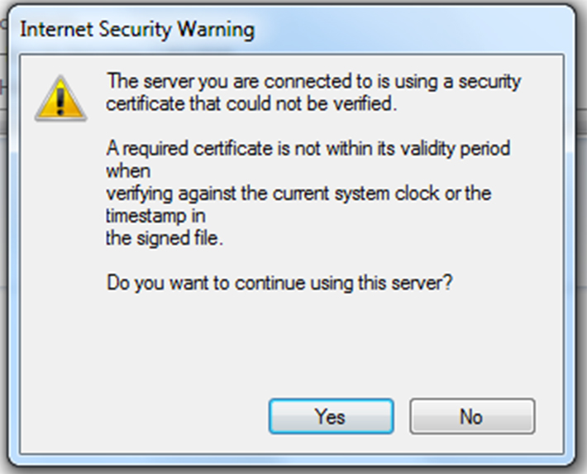The height and width of the screenshot is (474, 587).
Task: Click the word 'Security' in the dialog title
Action: (132, 31)
